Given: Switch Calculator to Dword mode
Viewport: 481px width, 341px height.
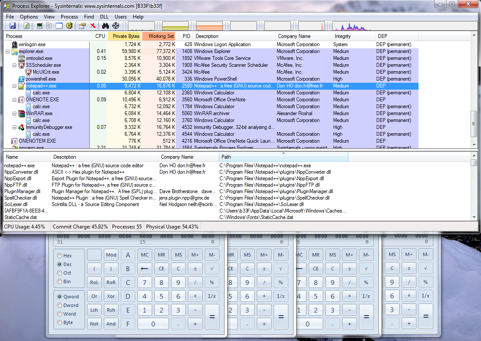Looking at the screenshot, I should pyautogui.click(x=59, y=305).
